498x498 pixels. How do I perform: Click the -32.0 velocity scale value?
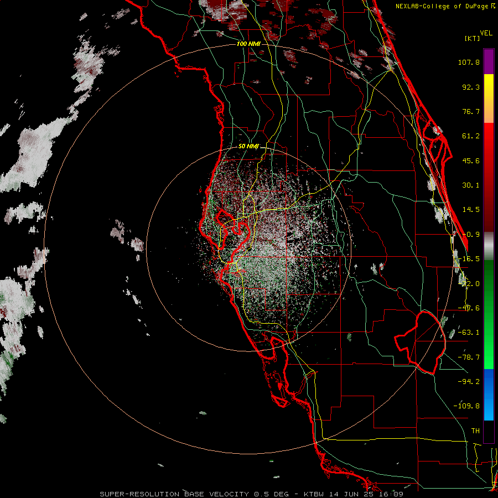(x=469, y=284)
